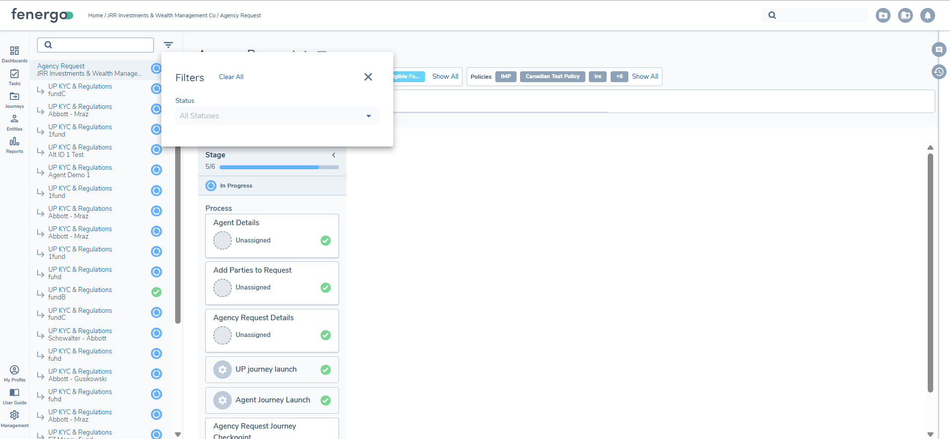Image resolution: width=950 pixels, height=439 pixels.
Task: Click the main content scrollbar thumb
Action: point(930,273)
